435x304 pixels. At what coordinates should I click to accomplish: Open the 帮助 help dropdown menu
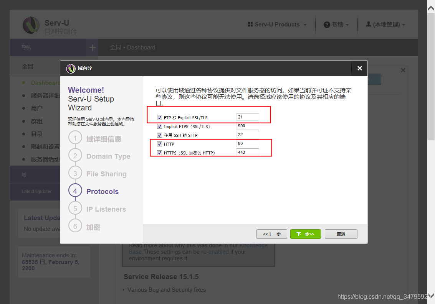click(x=336, y=25)
